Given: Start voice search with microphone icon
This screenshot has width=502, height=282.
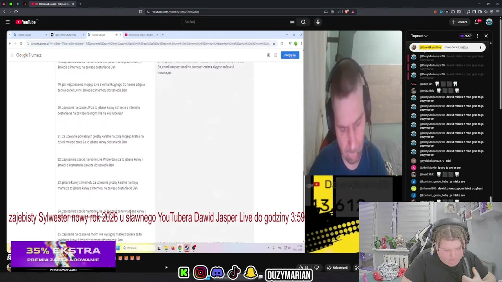Looking at the screenshot, I should 318,22.
